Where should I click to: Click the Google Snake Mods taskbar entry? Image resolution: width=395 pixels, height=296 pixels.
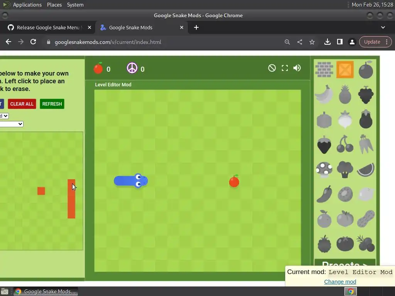click(46, 291)
